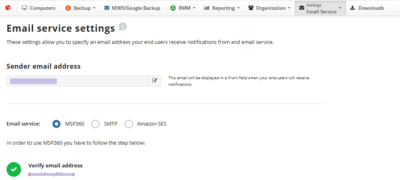Click the bar chart Reporting icon
This screenshot has width=400, height=180.
tap(206, 8)
